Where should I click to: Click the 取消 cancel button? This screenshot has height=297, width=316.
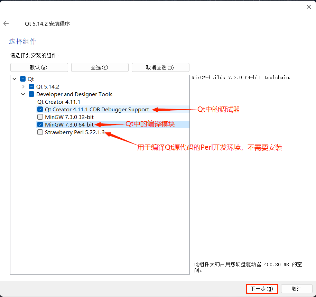click(x=297, y=289)
